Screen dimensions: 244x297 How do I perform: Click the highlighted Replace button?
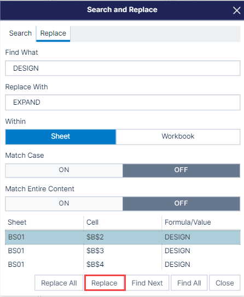click(x=104, y=283)
